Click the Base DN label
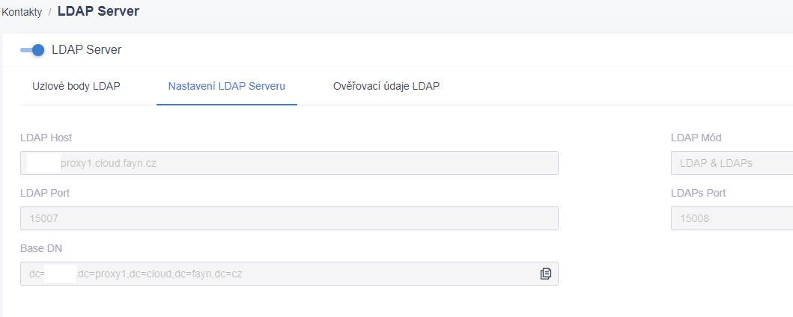This screenshot has height=317, width=793. (41, 248)
